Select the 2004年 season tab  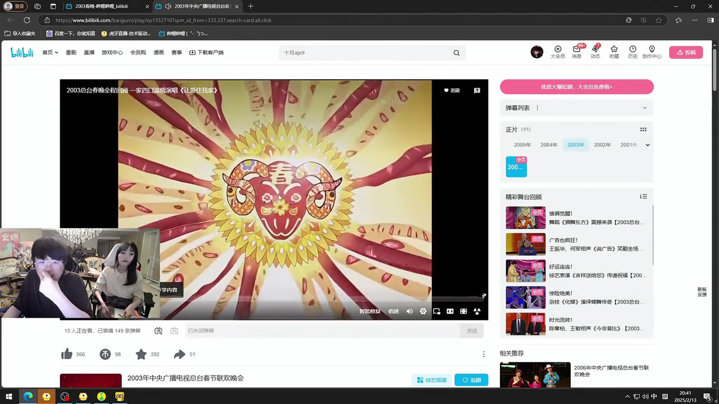[549, 145]
